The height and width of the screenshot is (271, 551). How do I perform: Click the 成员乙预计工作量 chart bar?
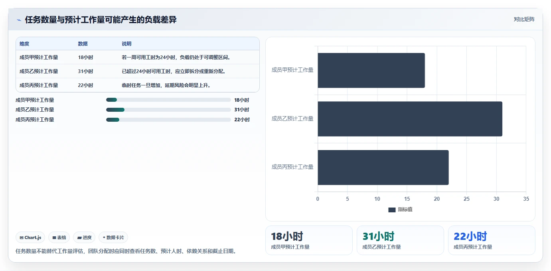(410, 119)
